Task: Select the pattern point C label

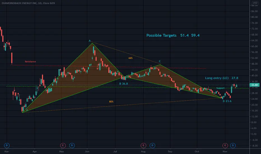Action: click(160, 61)
